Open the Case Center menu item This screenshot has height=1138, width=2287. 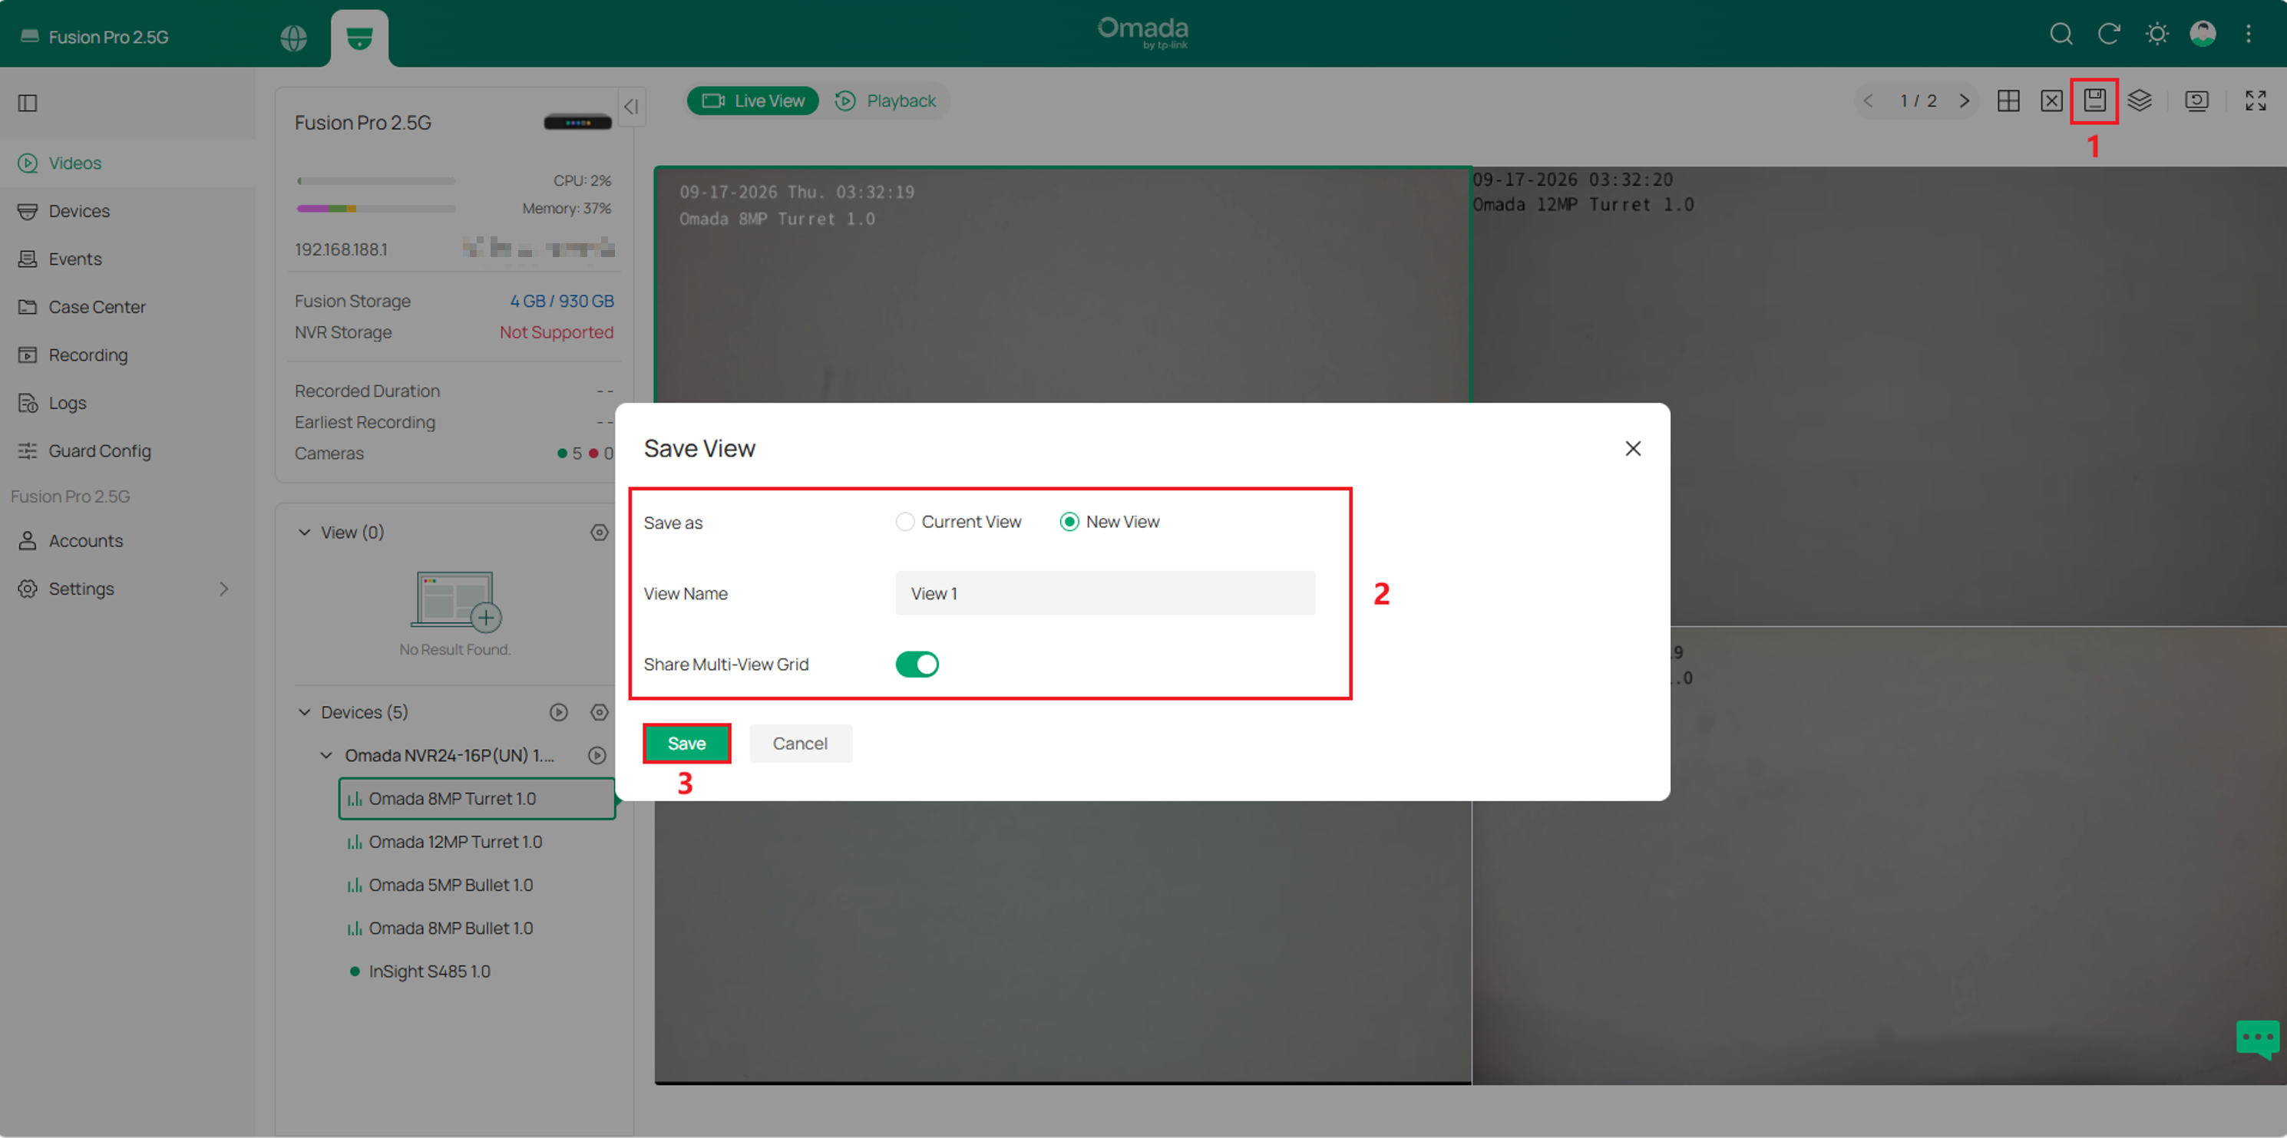tap(128, 306)
